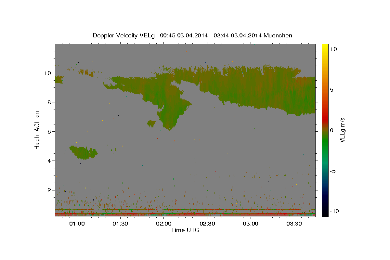This screenshot has width=390, height=260.
Task: Click the yellow top of the colorbar
Action: coord(325,47)
